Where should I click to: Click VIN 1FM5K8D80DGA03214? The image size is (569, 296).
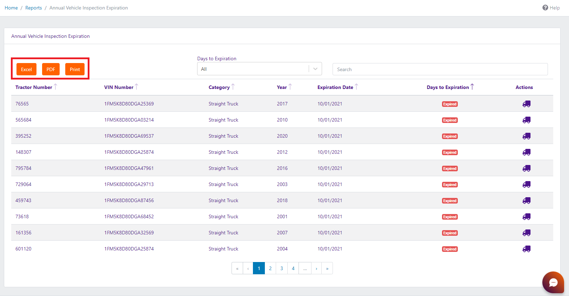129,120
